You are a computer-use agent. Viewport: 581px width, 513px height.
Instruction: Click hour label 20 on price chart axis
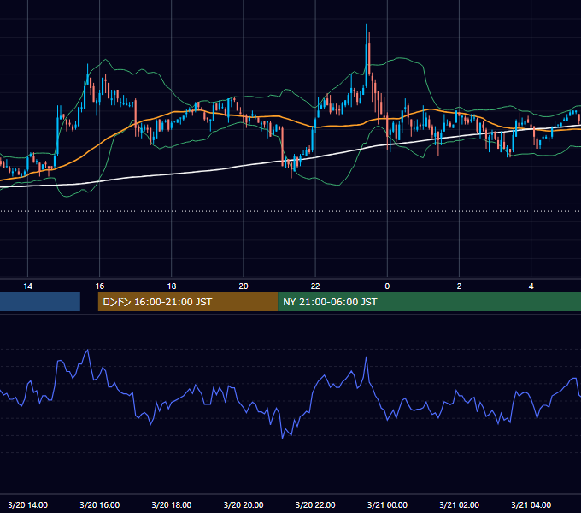click(x=244, y=286)
